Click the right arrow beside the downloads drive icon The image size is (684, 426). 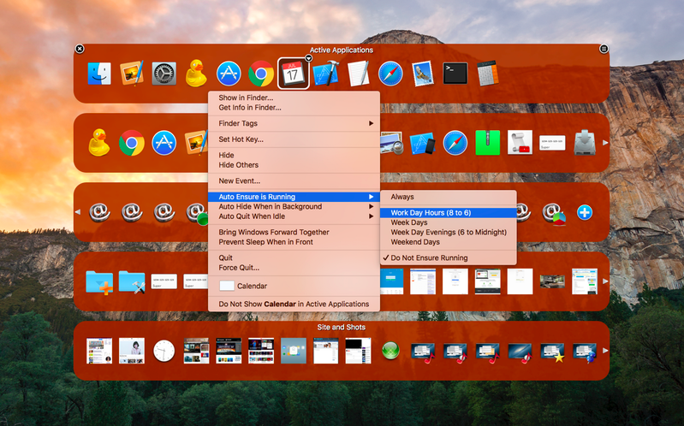tap(605, 143)
